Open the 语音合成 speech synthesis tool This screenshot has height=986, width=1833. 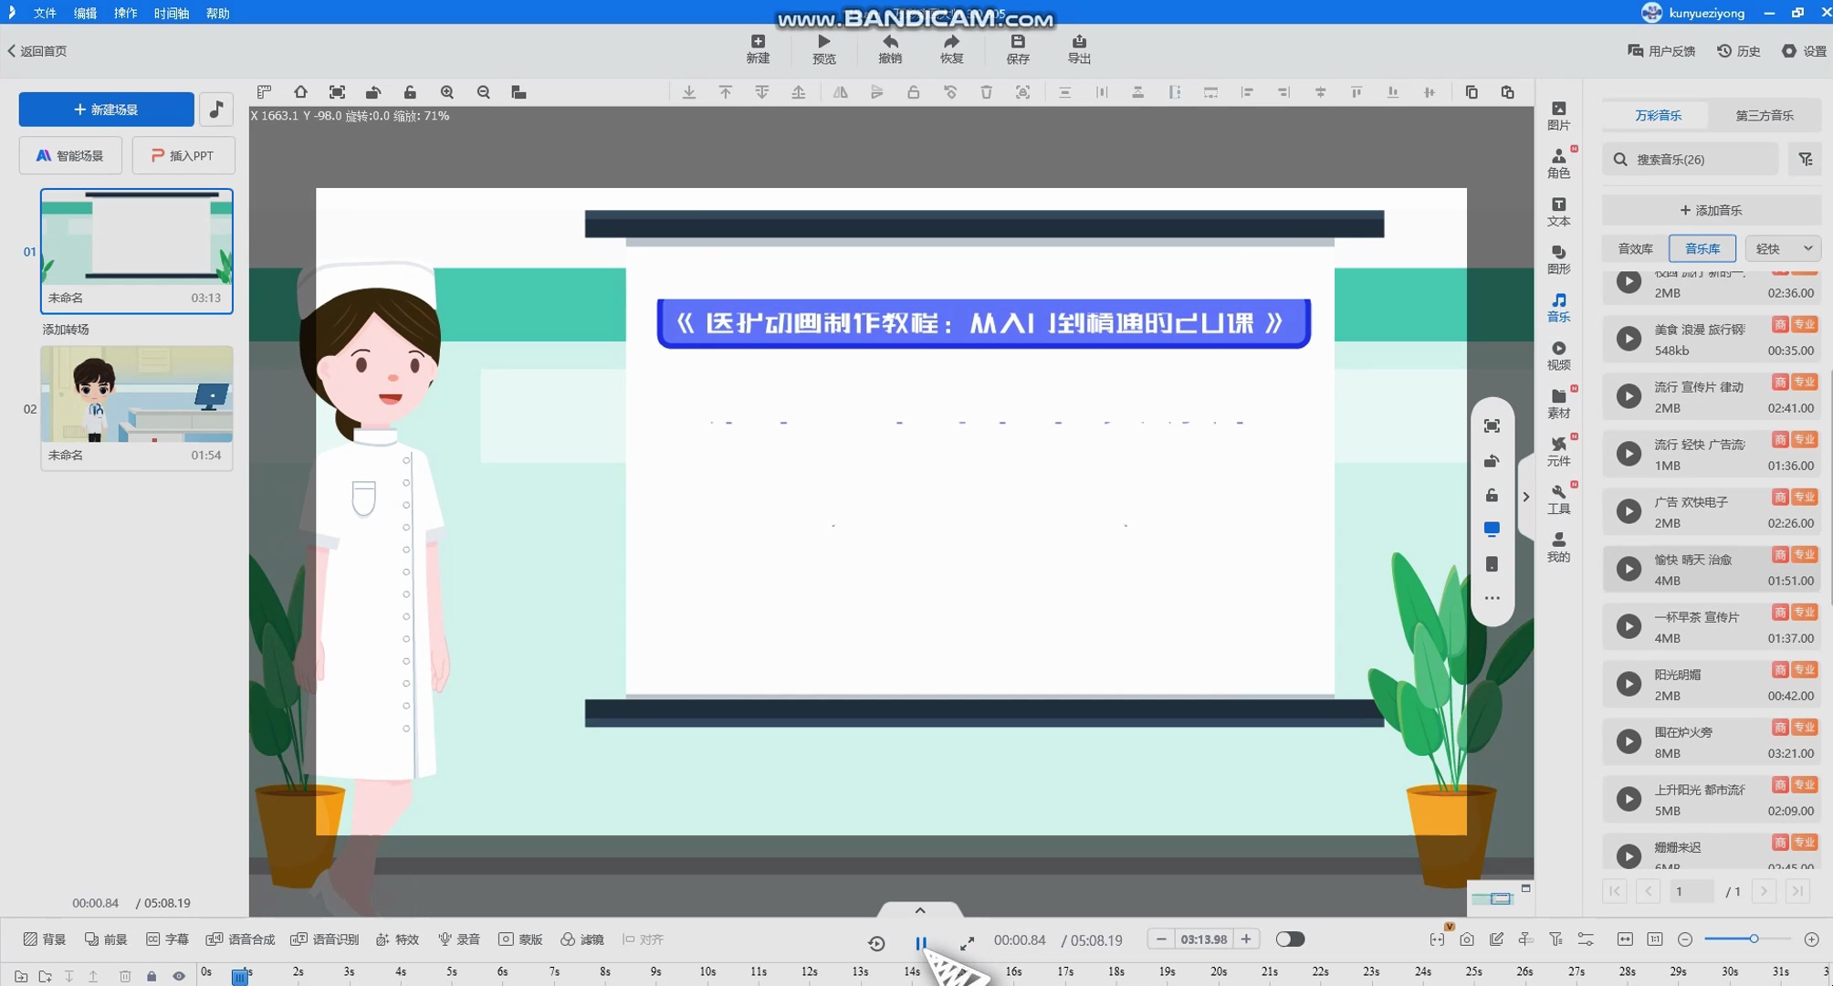pos(241,939)
